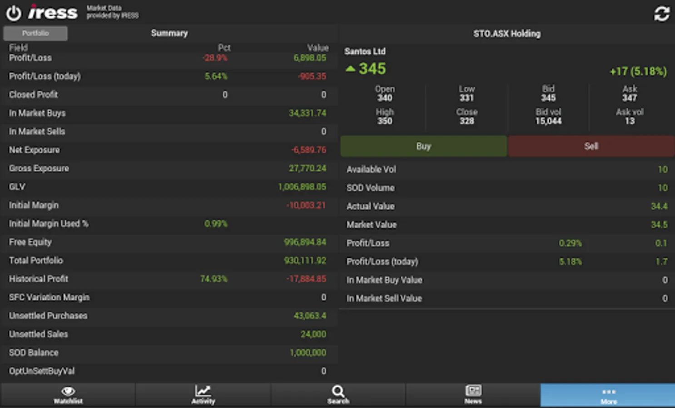Open the Activity chart icon tab
675x408 pixels.
[x=203, y=395]
